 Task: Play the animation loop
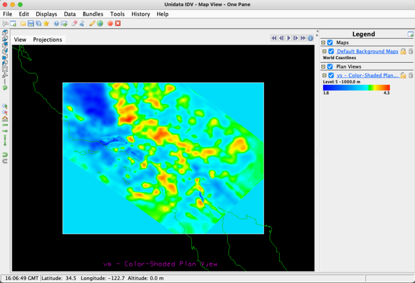click(289, 38)
